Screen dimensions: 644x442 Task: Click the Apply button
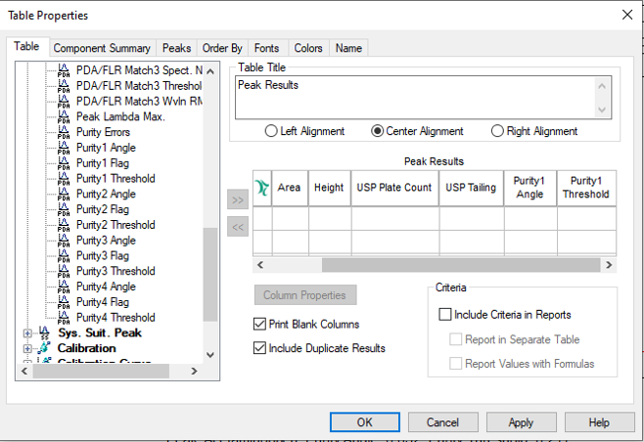[x=521, y=422]
